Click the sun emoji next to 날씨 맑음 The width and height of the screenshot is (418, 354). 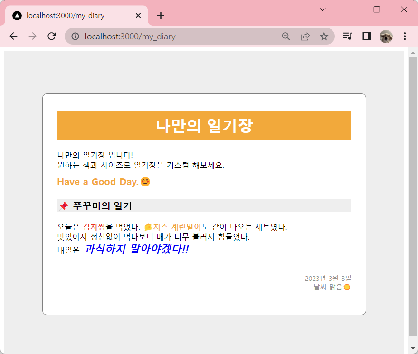tap(347, 287)
